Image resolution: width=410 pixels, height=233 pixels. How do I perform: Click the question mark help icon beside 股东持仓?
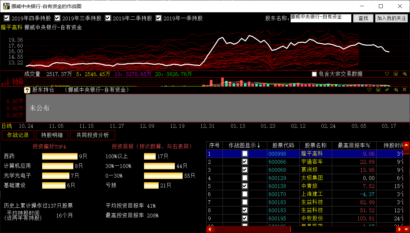[x=27, y=90]
